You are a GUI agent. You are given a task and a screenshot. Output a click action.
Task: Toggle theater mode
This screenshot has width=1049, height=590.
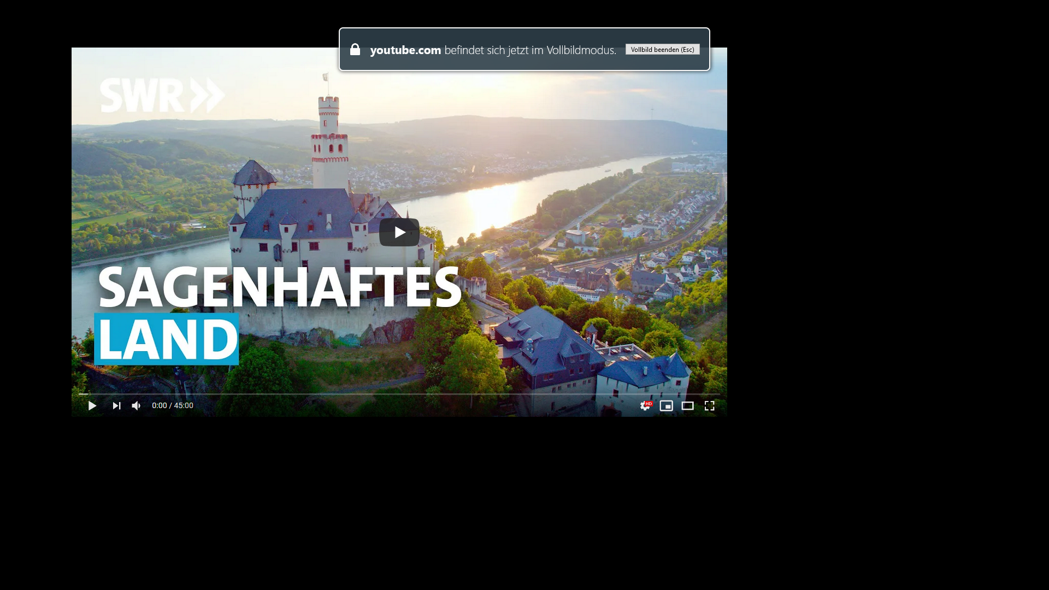[687, 406]
